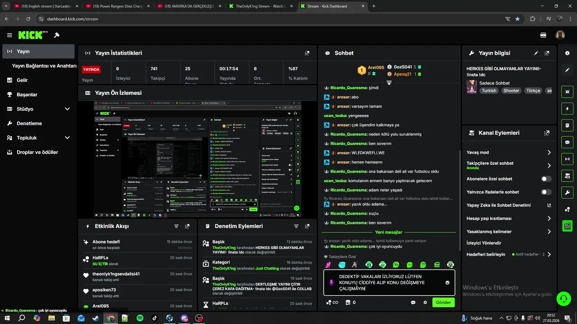Open the hamburger menu beside Kick logo
This screenshot has height=324, width=577.
(9, 35)
